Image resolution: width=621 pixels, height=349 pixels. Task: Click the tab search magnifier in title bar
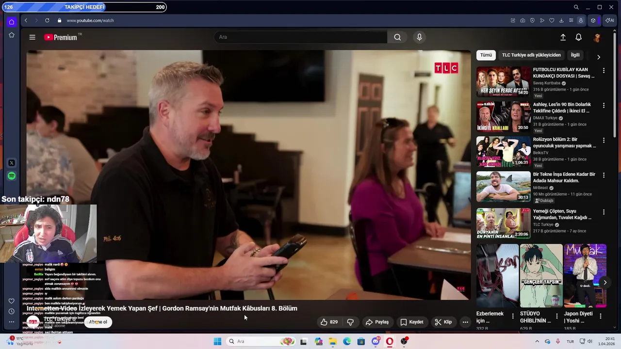[576, 7]
